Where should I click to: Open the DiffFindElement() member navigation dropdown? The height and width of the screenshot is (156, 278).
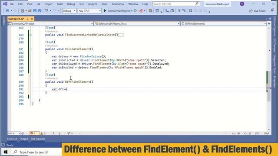coord(223,23)
